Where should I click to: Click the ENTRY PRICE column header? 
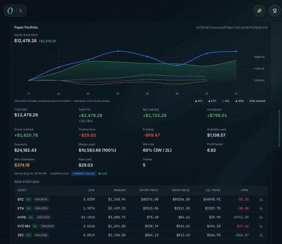click(149, 190)
